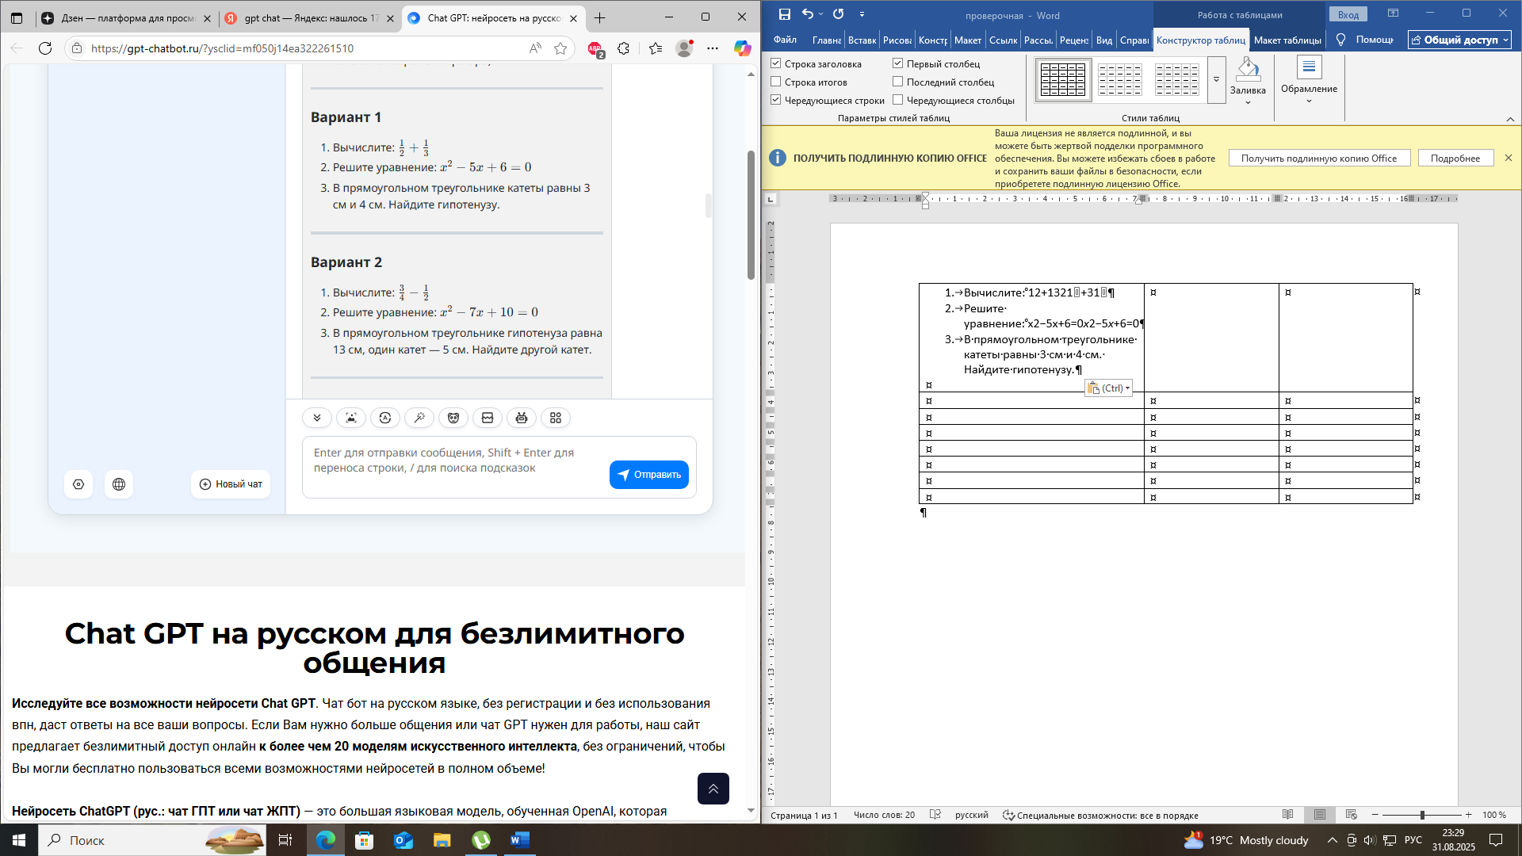
Task: Click the image-scan icon above chat input
Action: (351, 418)
